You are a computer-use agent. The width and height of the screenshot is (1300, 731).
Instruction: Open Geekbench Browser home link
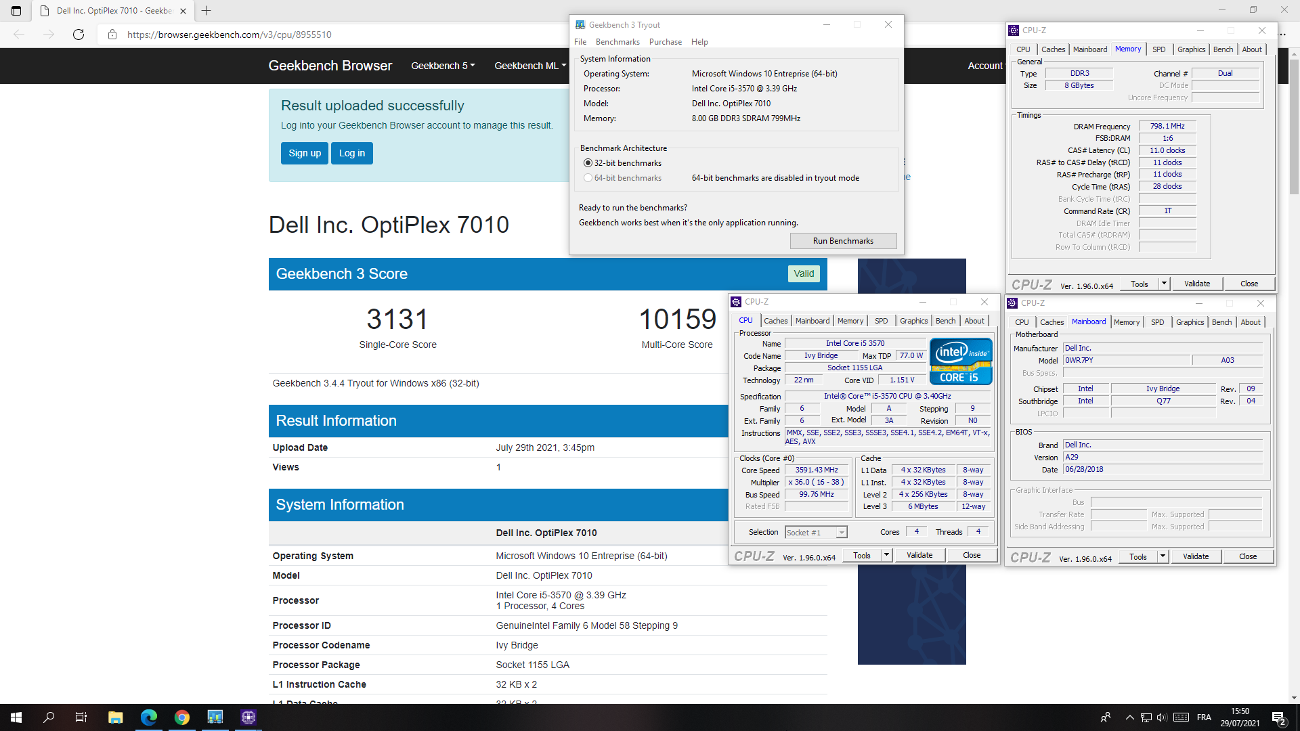[x=330, y=66]
